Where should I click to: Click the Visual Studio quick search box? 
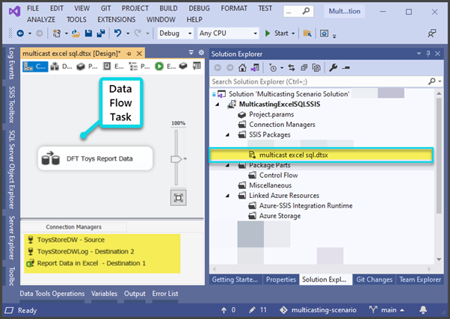[x=298, y=11]
